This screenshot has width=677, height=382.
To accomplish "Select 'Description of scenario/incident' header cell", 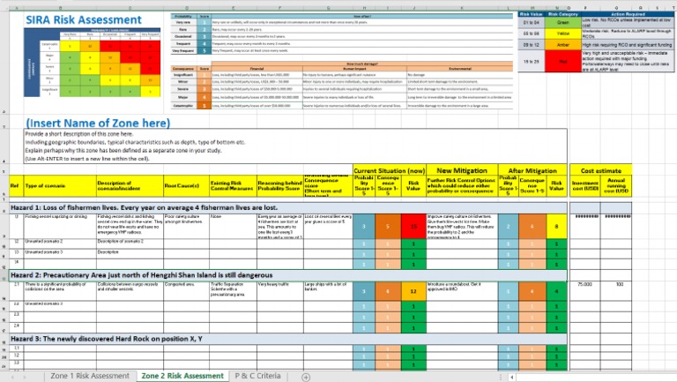I will tap(130, 186).
